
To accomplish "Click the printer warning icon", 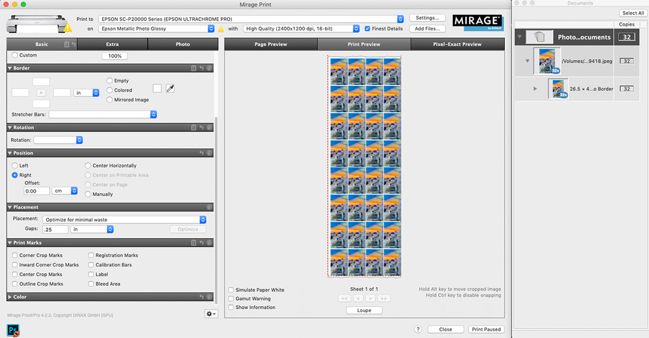I will click(68, 29).
